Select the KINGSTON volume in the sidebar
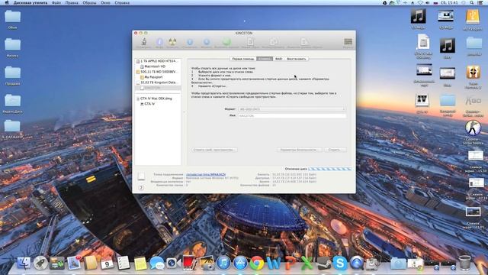 tap(158, 88)
